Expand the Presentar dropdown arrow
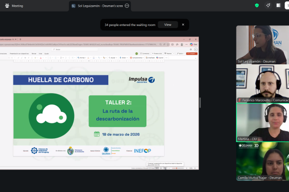Image resolution: width=289 pixels, height=192 pixels. click(x=173, y=54)
